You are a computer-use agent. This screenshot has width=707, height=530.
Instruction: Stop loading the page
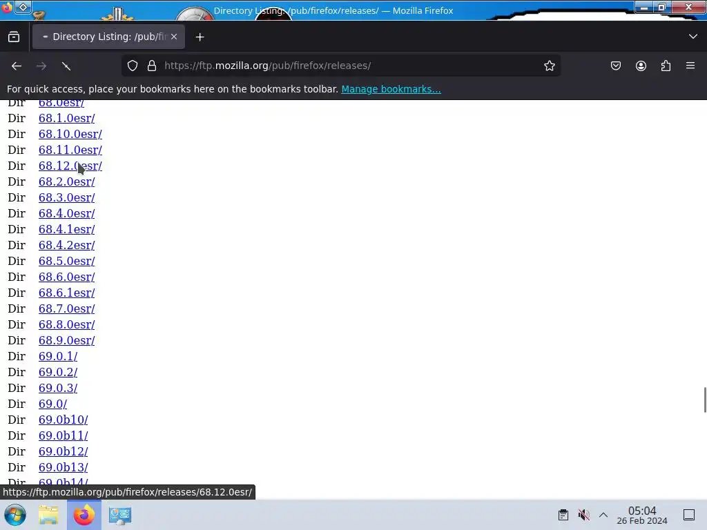tap(66, 66)
